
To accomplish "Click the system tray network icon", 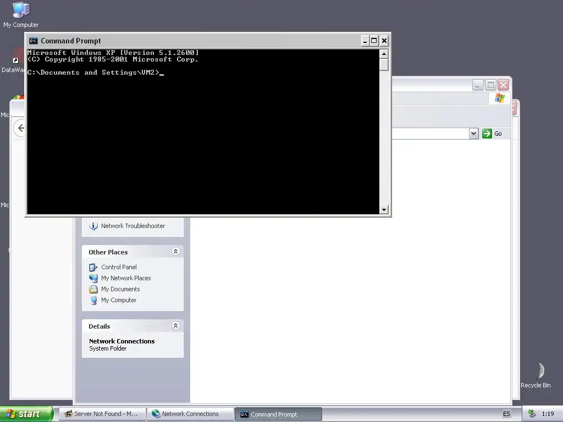I will [x=532, y=414].
